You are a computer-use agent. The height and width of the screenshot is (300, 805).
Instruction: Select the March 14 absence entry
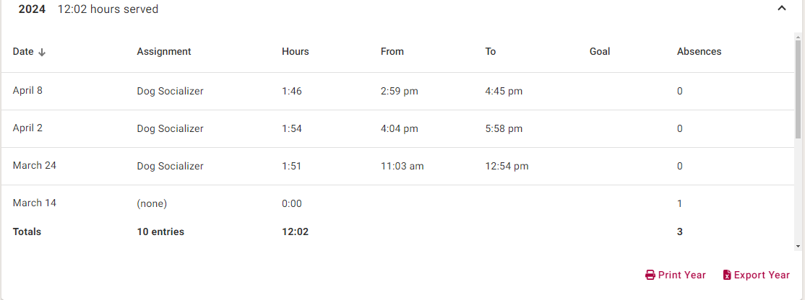coord(34,203)
